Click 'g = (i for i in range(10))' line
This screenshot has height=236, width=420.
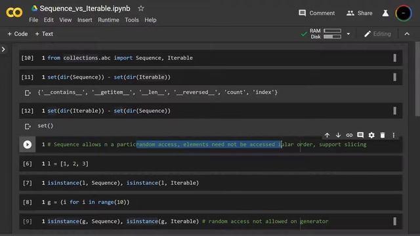pyautogui.click(x=89, y=203)
